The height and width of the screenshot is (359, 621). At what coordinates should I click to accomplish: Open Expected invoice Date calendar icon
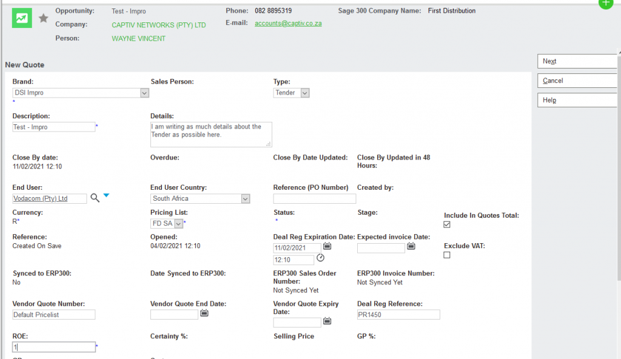pos(411,247)
